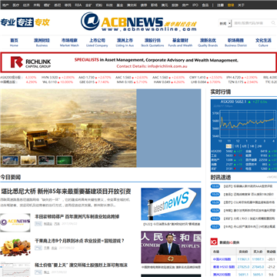Click the RBA link in the top bar
Viewport: 277px width, 277px height.
pyautogui.click(x=78, y=5)
